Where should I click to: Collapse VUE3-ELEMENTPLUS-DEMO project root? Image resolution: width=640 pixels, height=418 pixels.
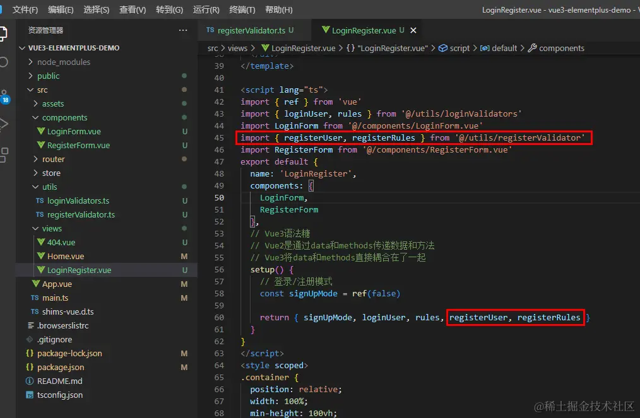(22, 48)
